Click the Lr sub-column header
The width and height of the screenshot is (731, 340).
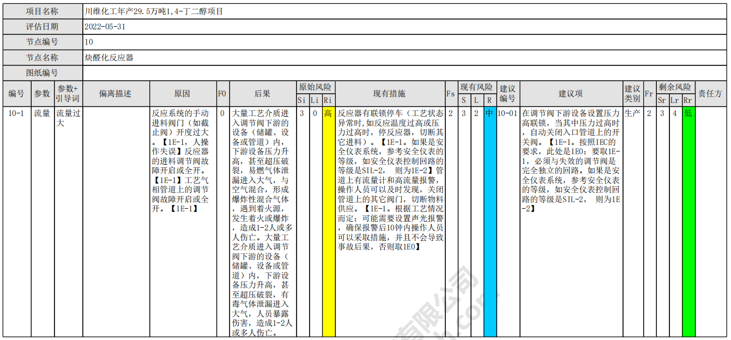tap(675, 100)
